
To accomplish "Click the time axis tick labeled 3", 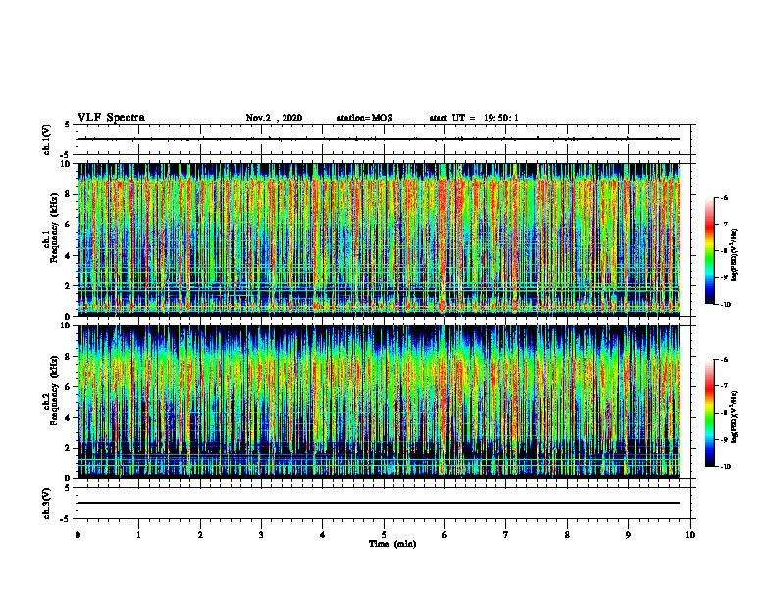I will click(x=261, y=534).
